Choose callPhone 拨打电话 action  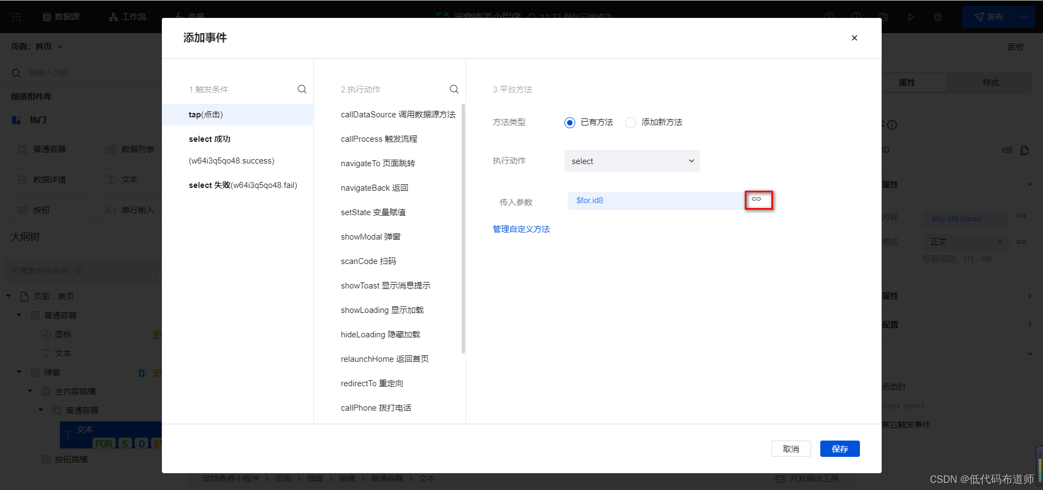click(376, 408)
